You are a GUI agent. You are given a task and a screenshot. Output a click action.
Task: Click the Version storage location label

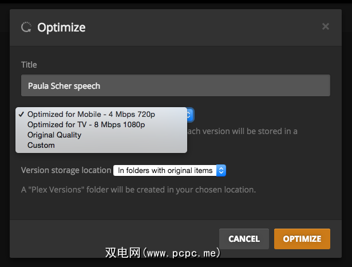click(66, 170)
